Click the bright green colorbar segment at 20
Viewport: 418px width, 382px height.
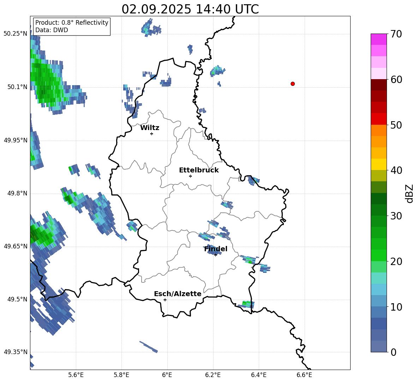(x=378, y=255)
